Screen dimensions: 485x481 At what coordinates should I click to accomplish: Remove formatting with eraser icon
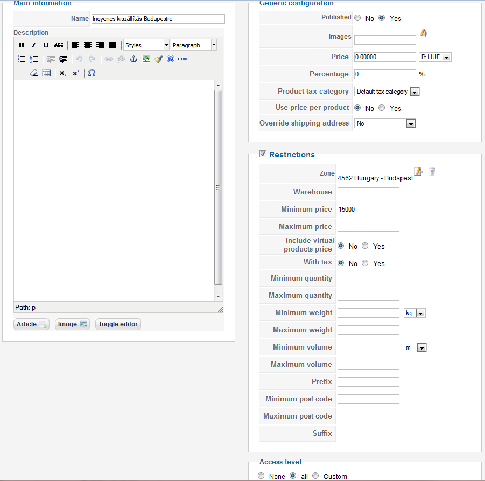point(34,73)
